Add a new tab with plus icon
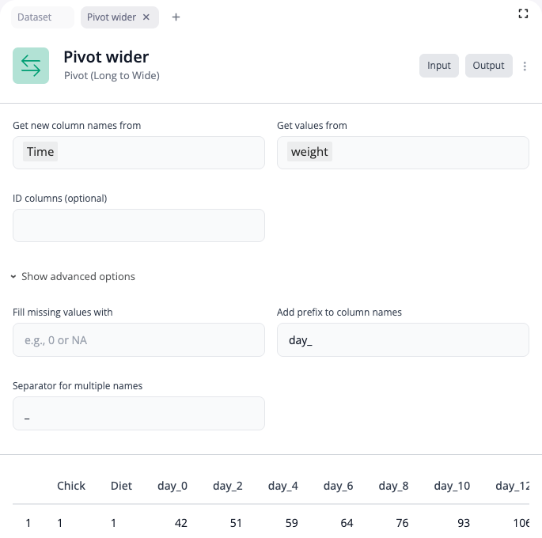The image size is (542, 538). pos(176,17)
